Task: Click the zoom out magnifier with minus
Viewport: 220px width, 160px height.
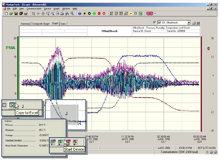Action: coord(53,13)
